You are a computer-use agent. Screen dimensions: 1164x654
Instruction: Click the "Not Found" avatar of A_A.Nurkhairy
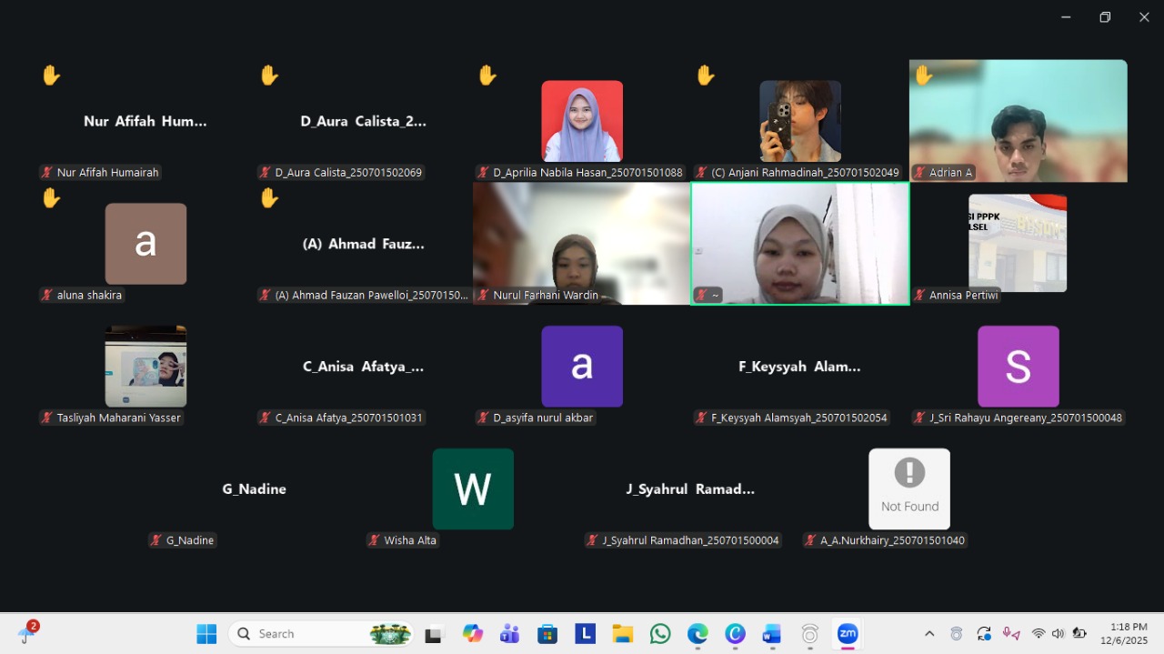[x=908, y=488]
